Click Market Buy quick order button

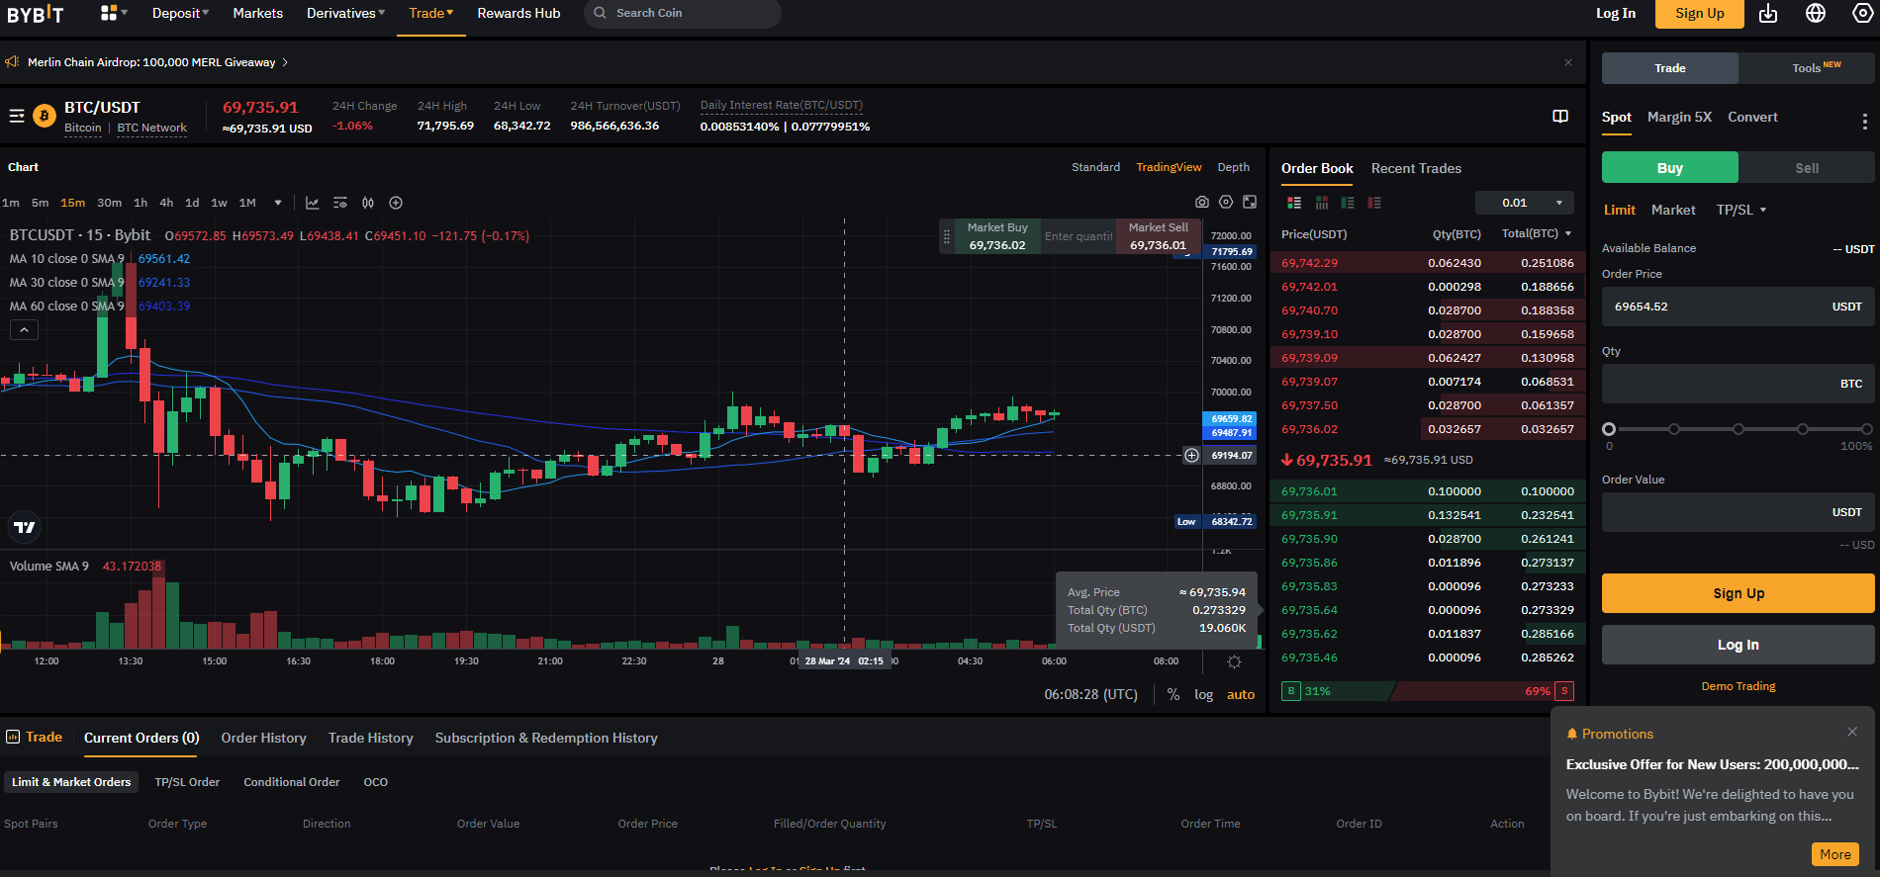(997, 236)
